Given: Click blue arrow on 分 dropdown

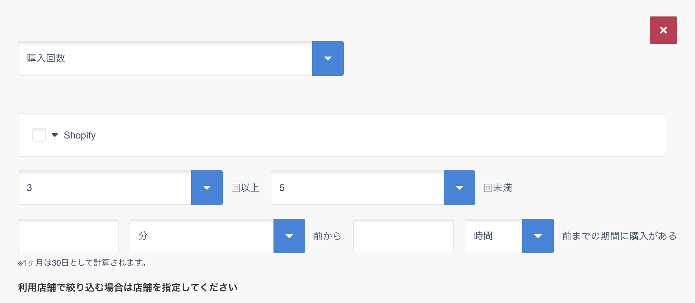Looking at the screenshot, I should [289, 236].
